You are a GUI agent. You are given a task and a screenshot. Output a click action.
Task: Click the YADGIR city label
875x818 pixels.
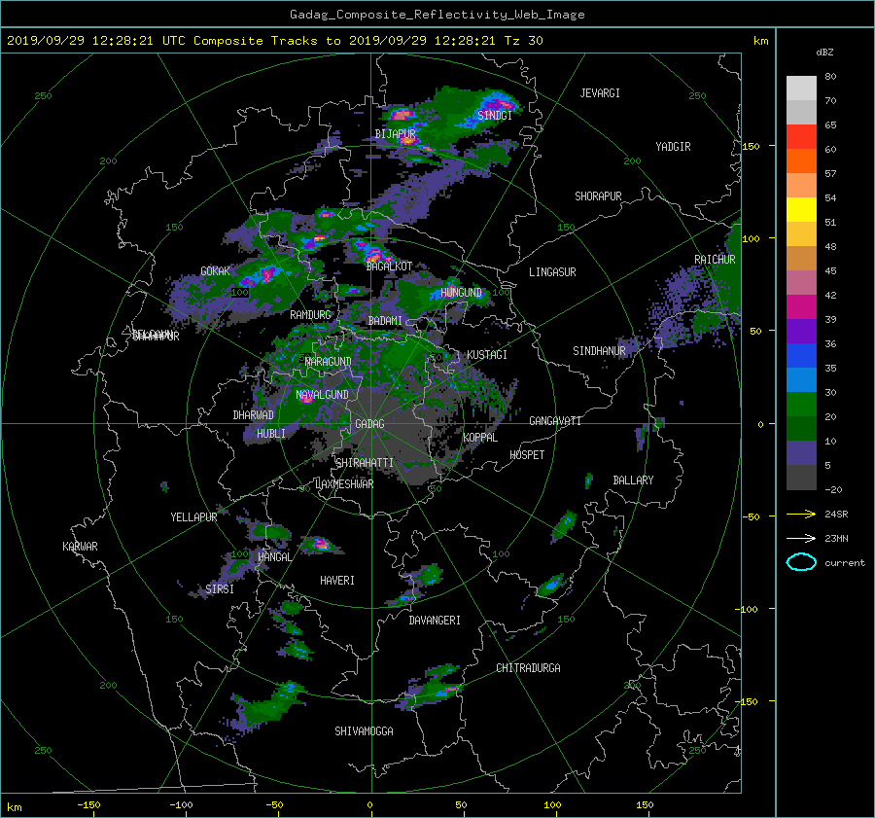[x=673, y=147]
